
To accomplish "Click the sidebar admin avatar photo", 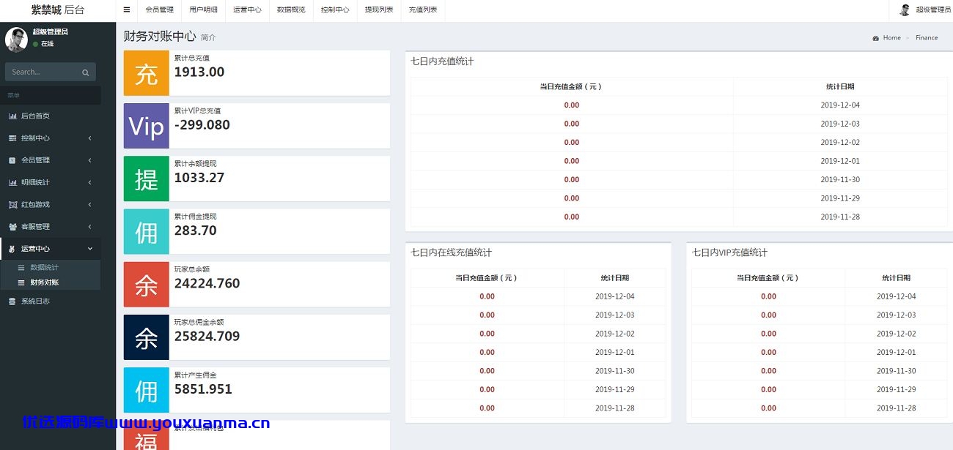I will tap(16, 40).
